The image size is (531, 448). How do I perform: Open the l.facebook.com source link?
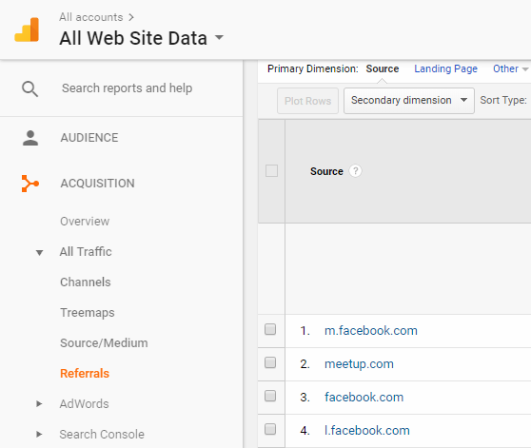pos(367,431)
